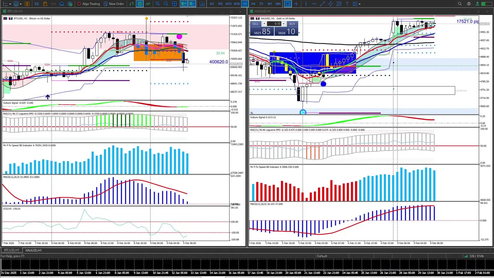
Task: Zoom in on the chart
Action: click(x=158, y=4)
